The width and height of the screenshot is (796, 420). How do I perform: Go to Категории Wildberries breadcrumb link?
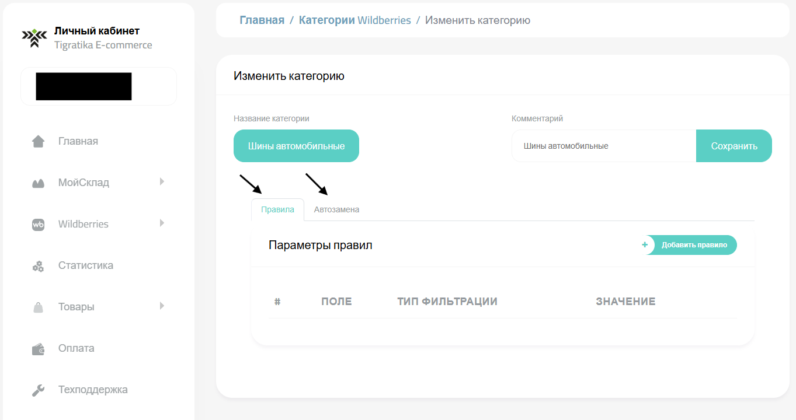355,20
